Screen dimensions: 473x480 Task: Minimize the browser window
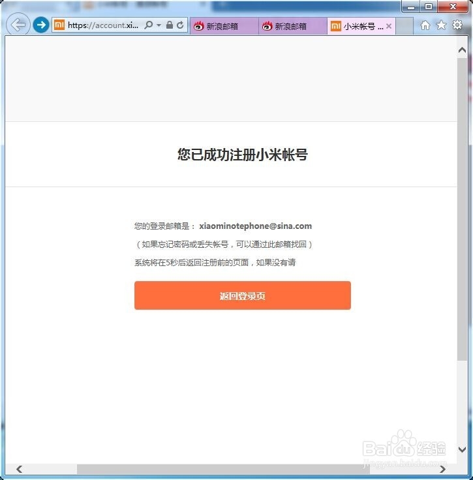[x=412, y=7]
